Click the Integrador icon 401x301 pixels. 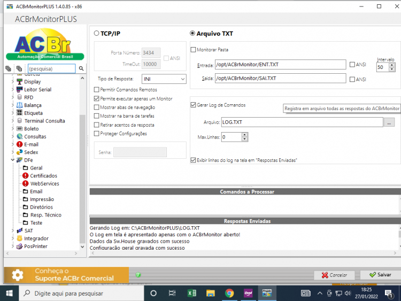[19, 238]
